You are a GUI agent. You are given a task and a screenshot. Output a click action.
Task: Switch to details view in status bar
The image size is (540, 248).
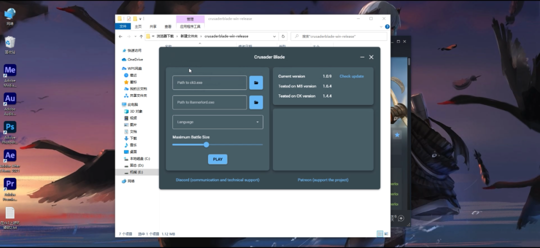(380, 234)
